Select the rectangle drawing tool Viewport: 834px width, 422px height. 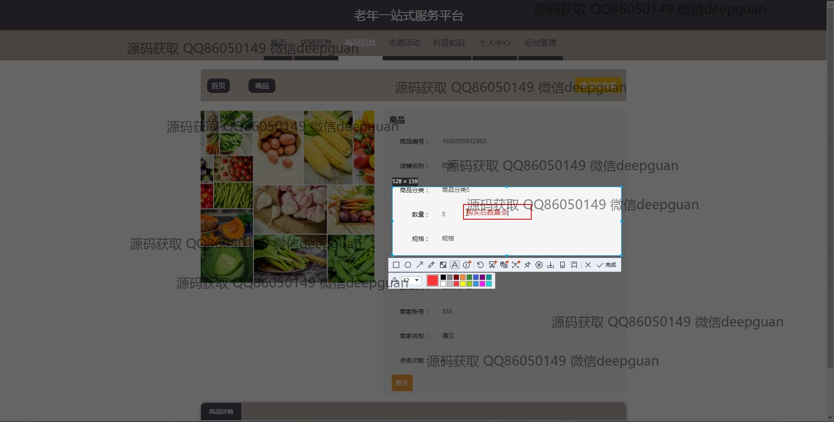396,265
